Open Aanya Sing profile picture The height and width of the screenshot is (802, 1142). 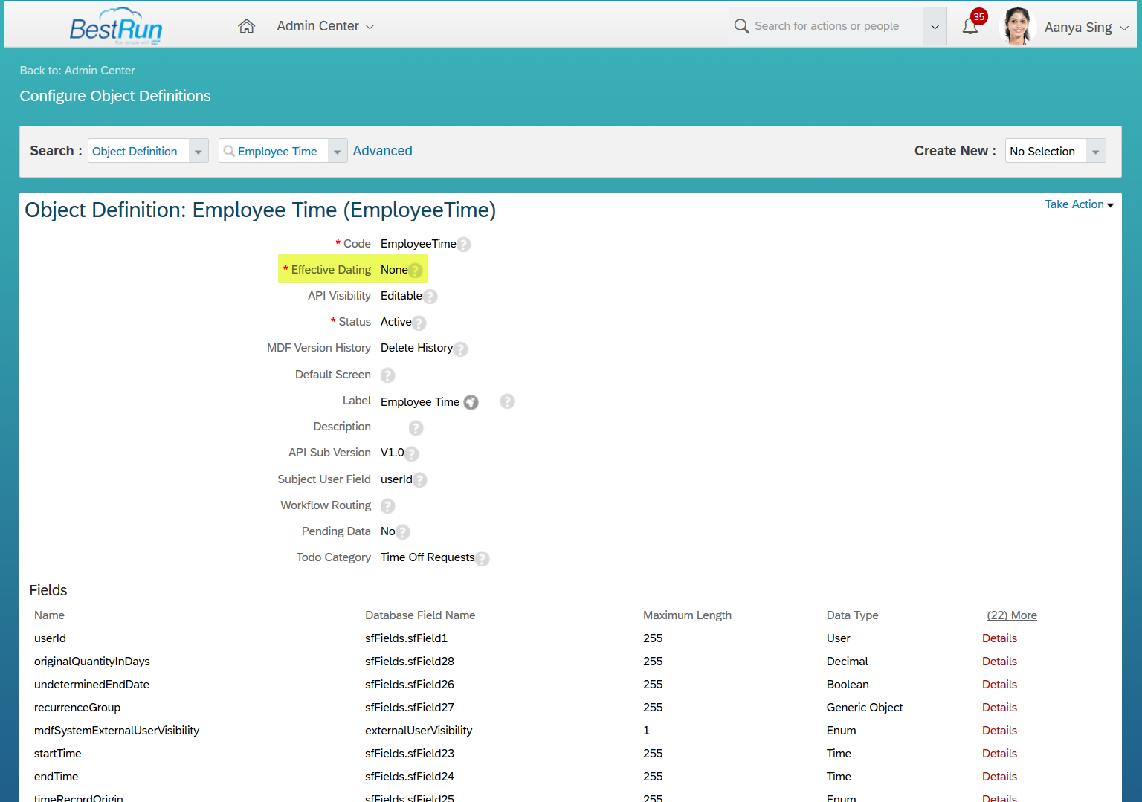pos(1016,27)
